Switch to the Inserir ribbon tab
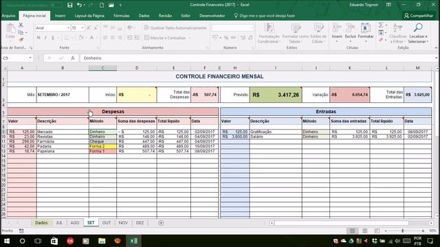The width and height of the screenshot is (440, 247). pos(60,16)
